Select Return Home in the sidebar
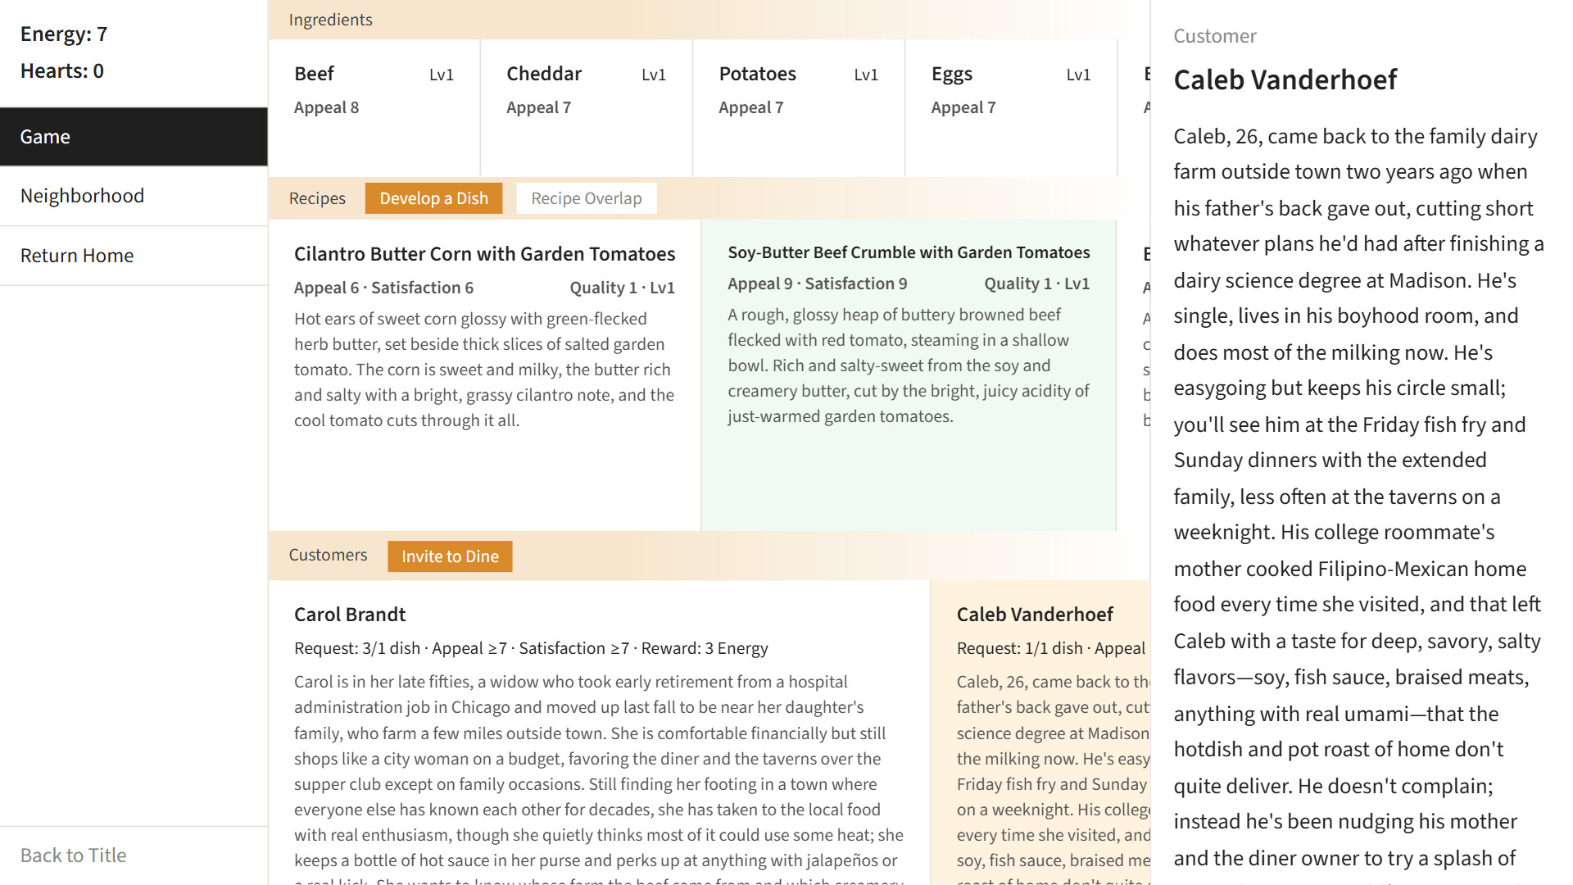Viewport: 1573px width, 885px height. tap(134, 256)
